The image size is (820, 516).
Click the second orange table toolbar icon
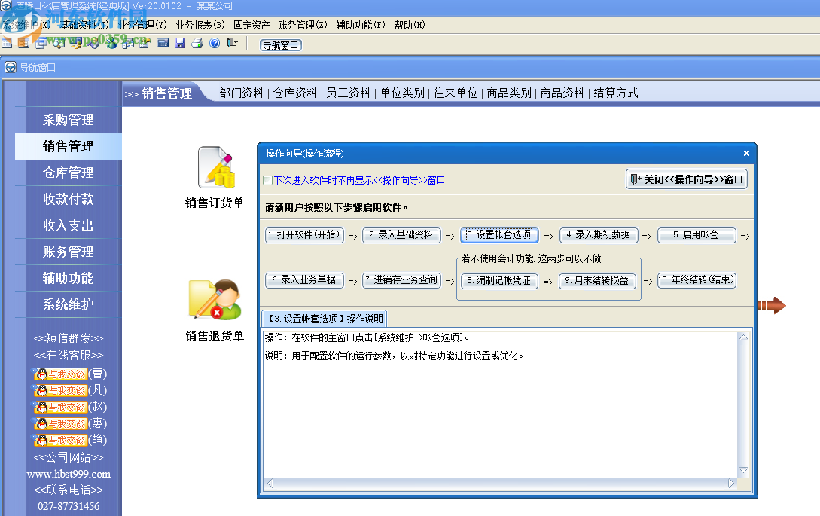24,43
